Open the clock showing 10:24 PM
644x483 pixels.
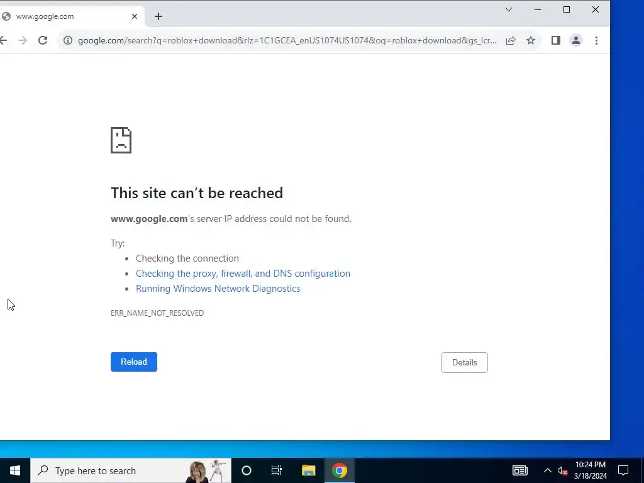590,470
